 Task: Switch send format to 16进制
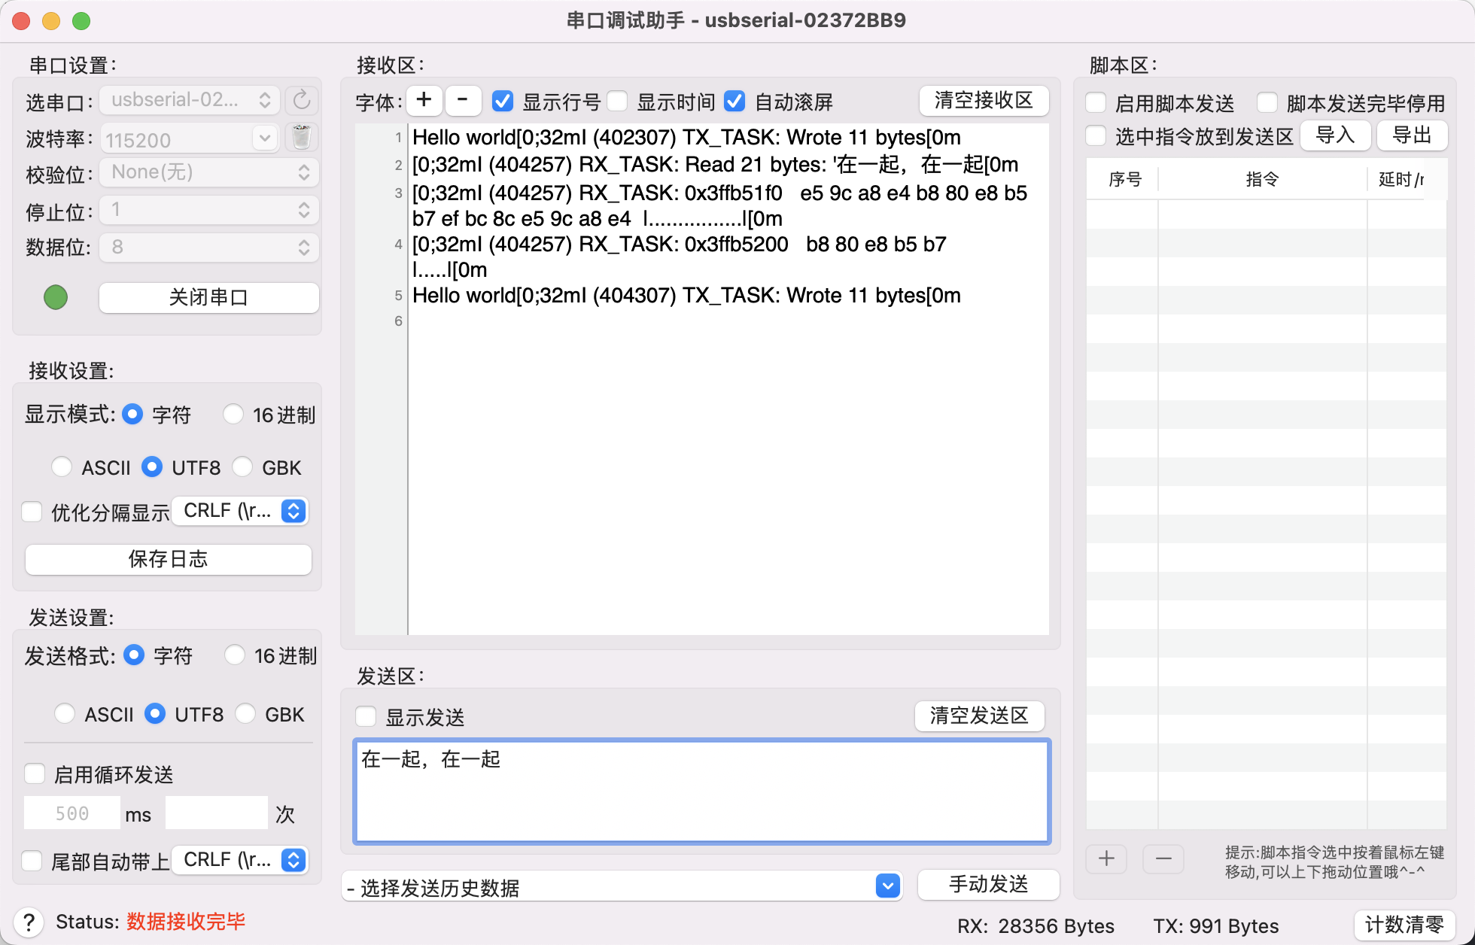tap(234, 655)
